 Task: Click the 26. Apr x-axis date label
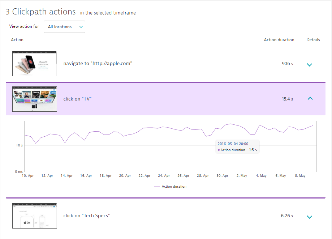(184, 176)
